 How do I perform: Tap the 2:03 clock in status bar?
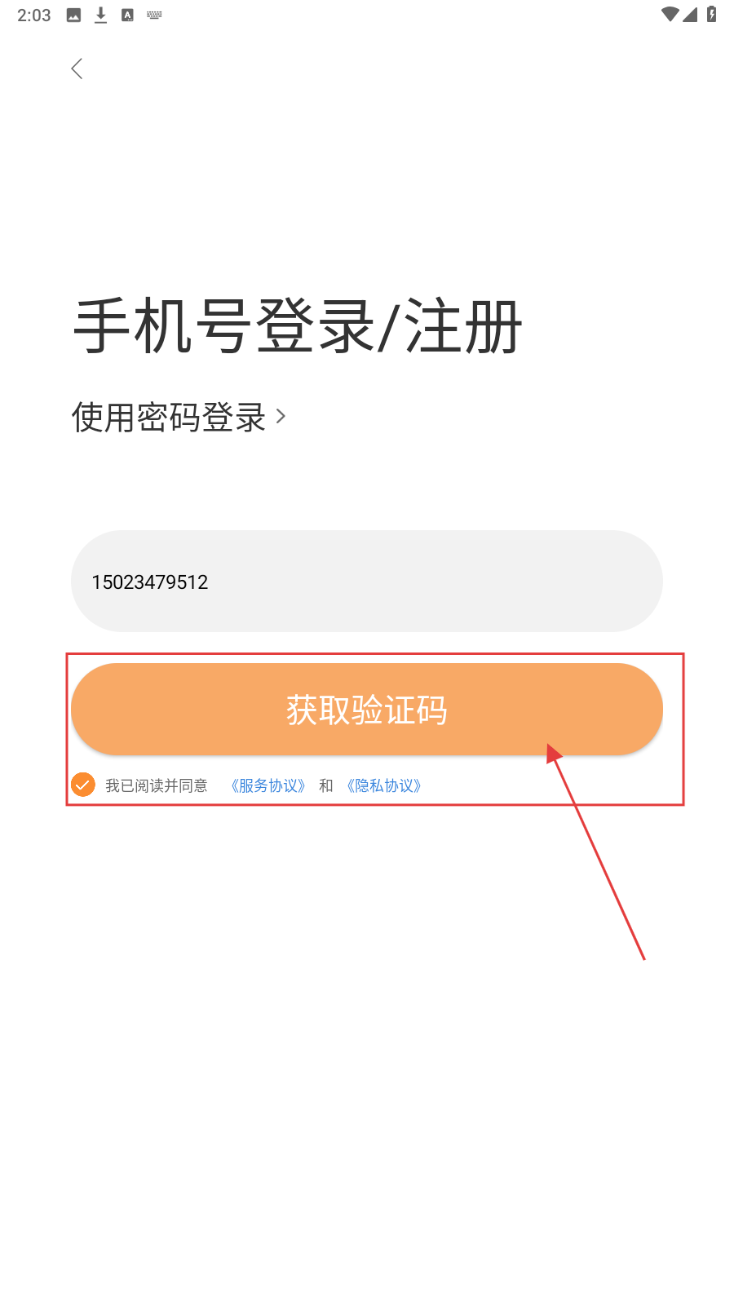point(34,15)
